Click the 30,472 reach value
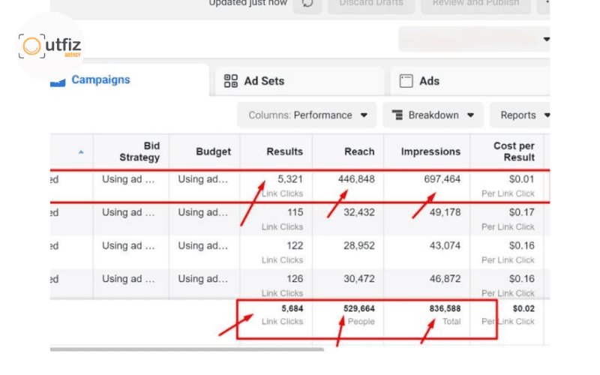600x375 pixels. pyautogui.click(x=359, y=278)
